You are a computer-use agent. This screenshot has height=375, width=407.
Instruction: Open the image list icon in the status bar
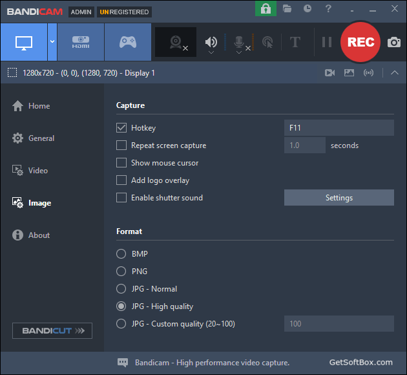point(349,72)
